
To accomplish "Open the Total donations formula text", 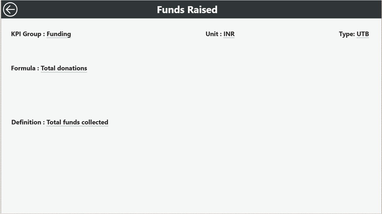I will pos(64,68).
